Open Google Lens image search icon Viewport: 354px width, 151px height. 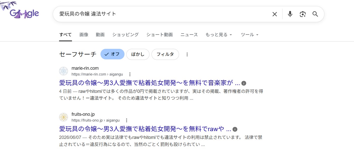[302, 14]
